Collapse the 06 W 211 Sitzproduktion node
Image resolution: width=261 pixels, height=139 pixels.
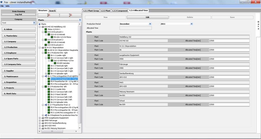39,47
